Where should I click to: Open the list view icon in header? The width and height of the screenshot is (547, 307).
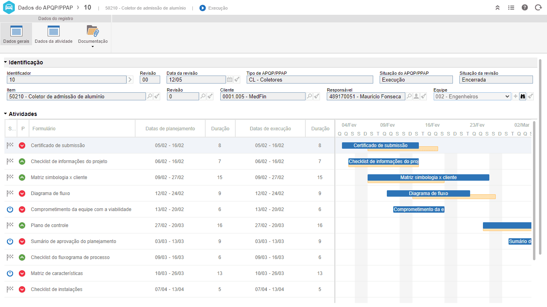(x=511, y=8)
